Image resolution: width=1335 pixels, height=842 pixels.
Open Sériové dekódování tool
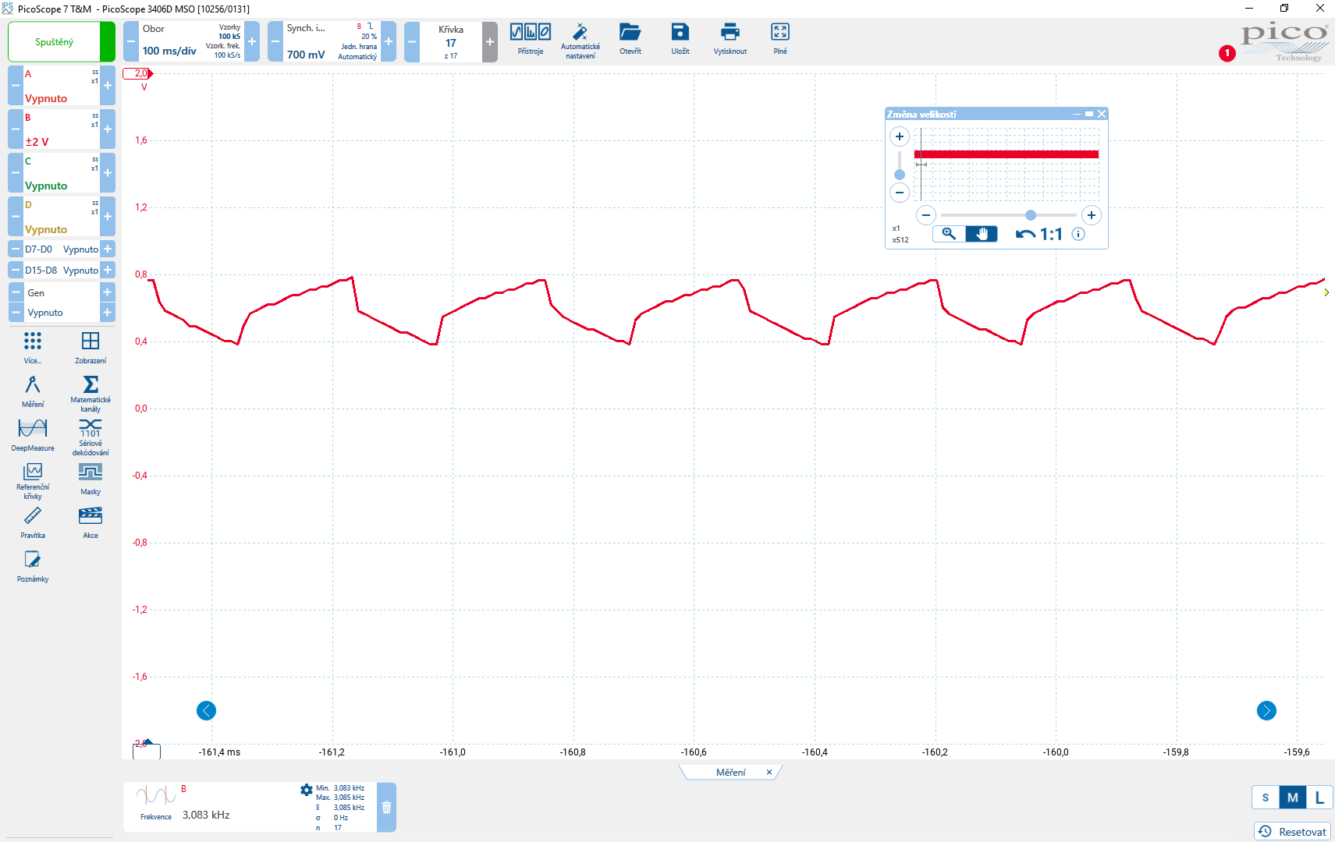pyautogui.click(x=91, y=436)
